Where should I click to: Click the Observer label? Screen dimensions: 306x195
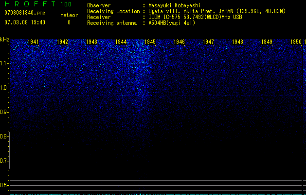99,5
